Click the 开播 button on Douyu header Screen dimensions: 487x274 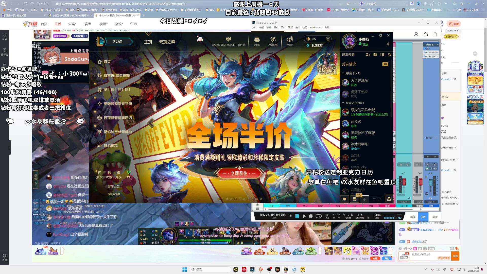click(x=454, y=24)
